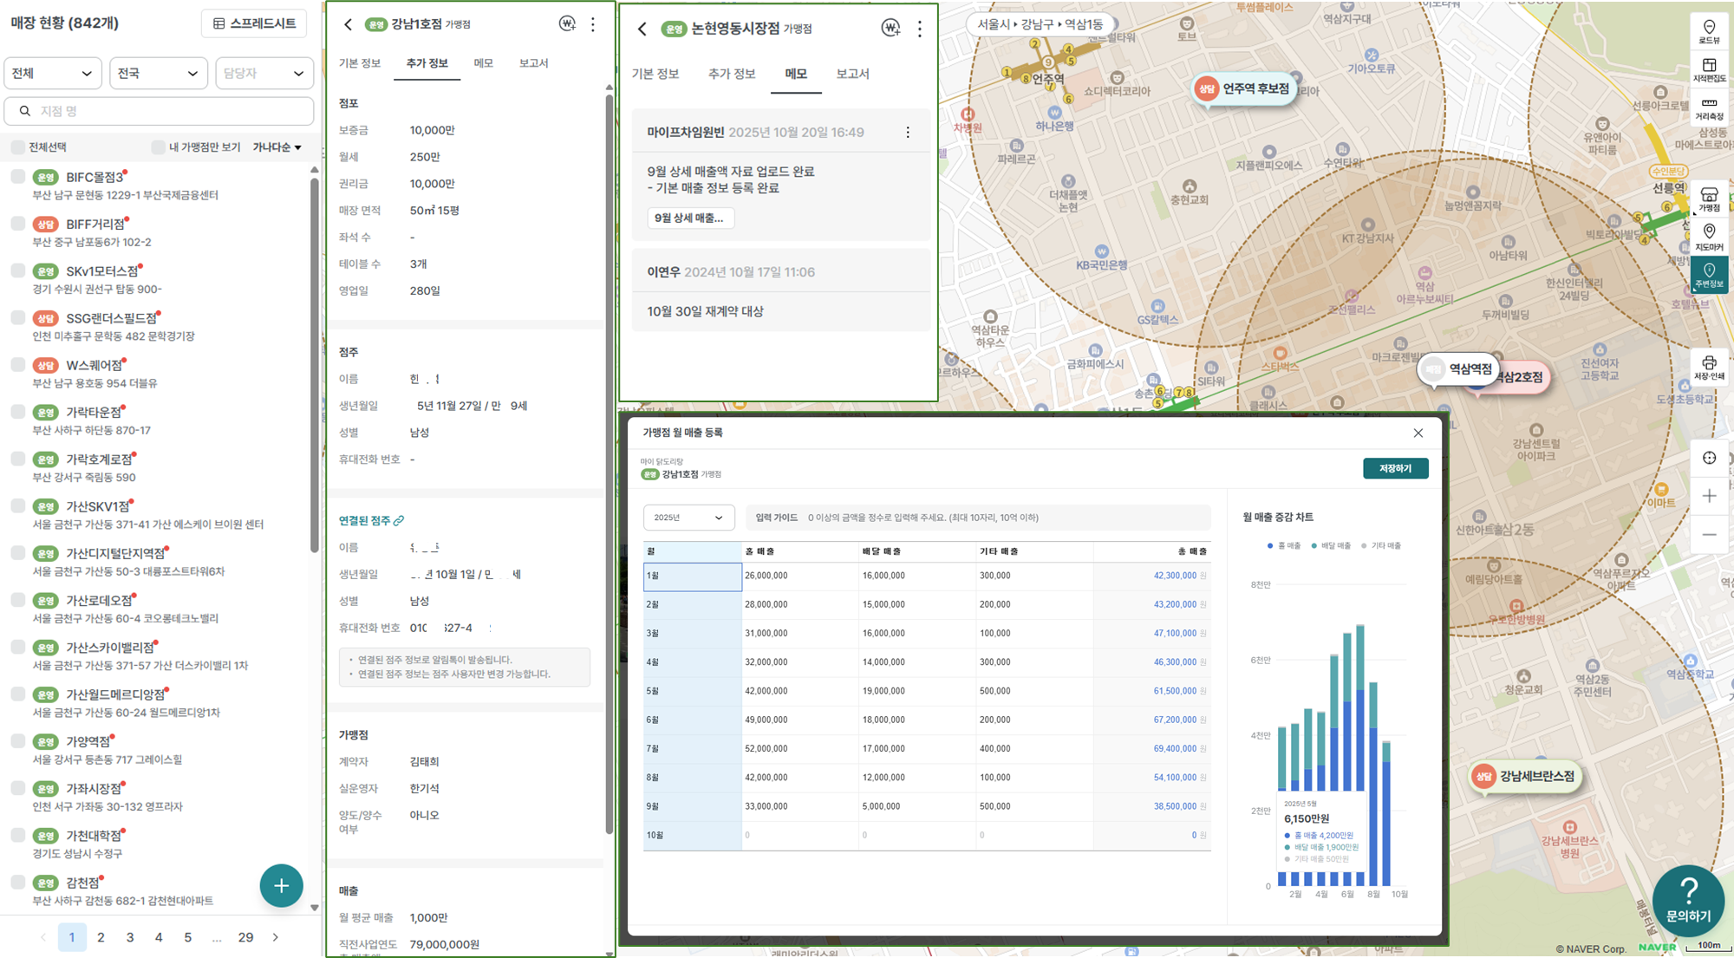Screen dimensions: 1734x958
Task: Open the 로드뷰 road view tool
Action: coord(1709,31)
